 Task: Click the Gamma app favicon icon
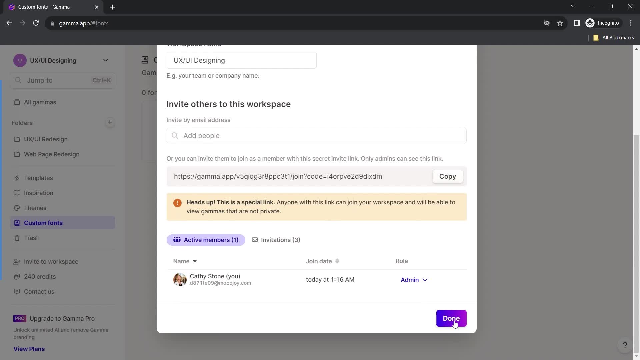pyautogui.click(x=11, y=7)
